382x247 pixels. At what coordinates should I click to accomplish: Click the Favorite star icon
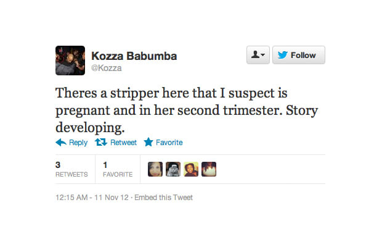pyautogui.click(x=148, y=142)
